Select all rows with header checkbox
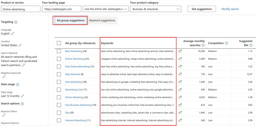 59,43
